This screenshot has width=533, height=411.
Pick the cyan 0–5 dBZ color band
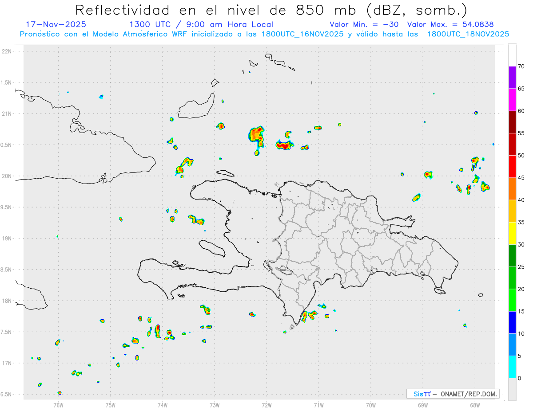point(512,367)
